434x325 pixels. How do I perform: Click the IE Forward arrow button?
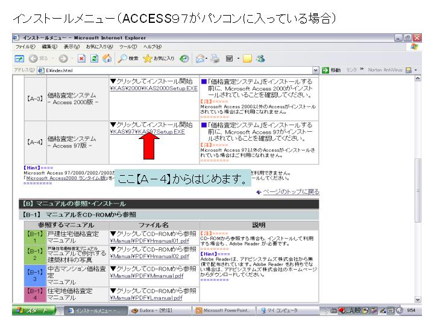pyautogui.click(x=63, y=58)
